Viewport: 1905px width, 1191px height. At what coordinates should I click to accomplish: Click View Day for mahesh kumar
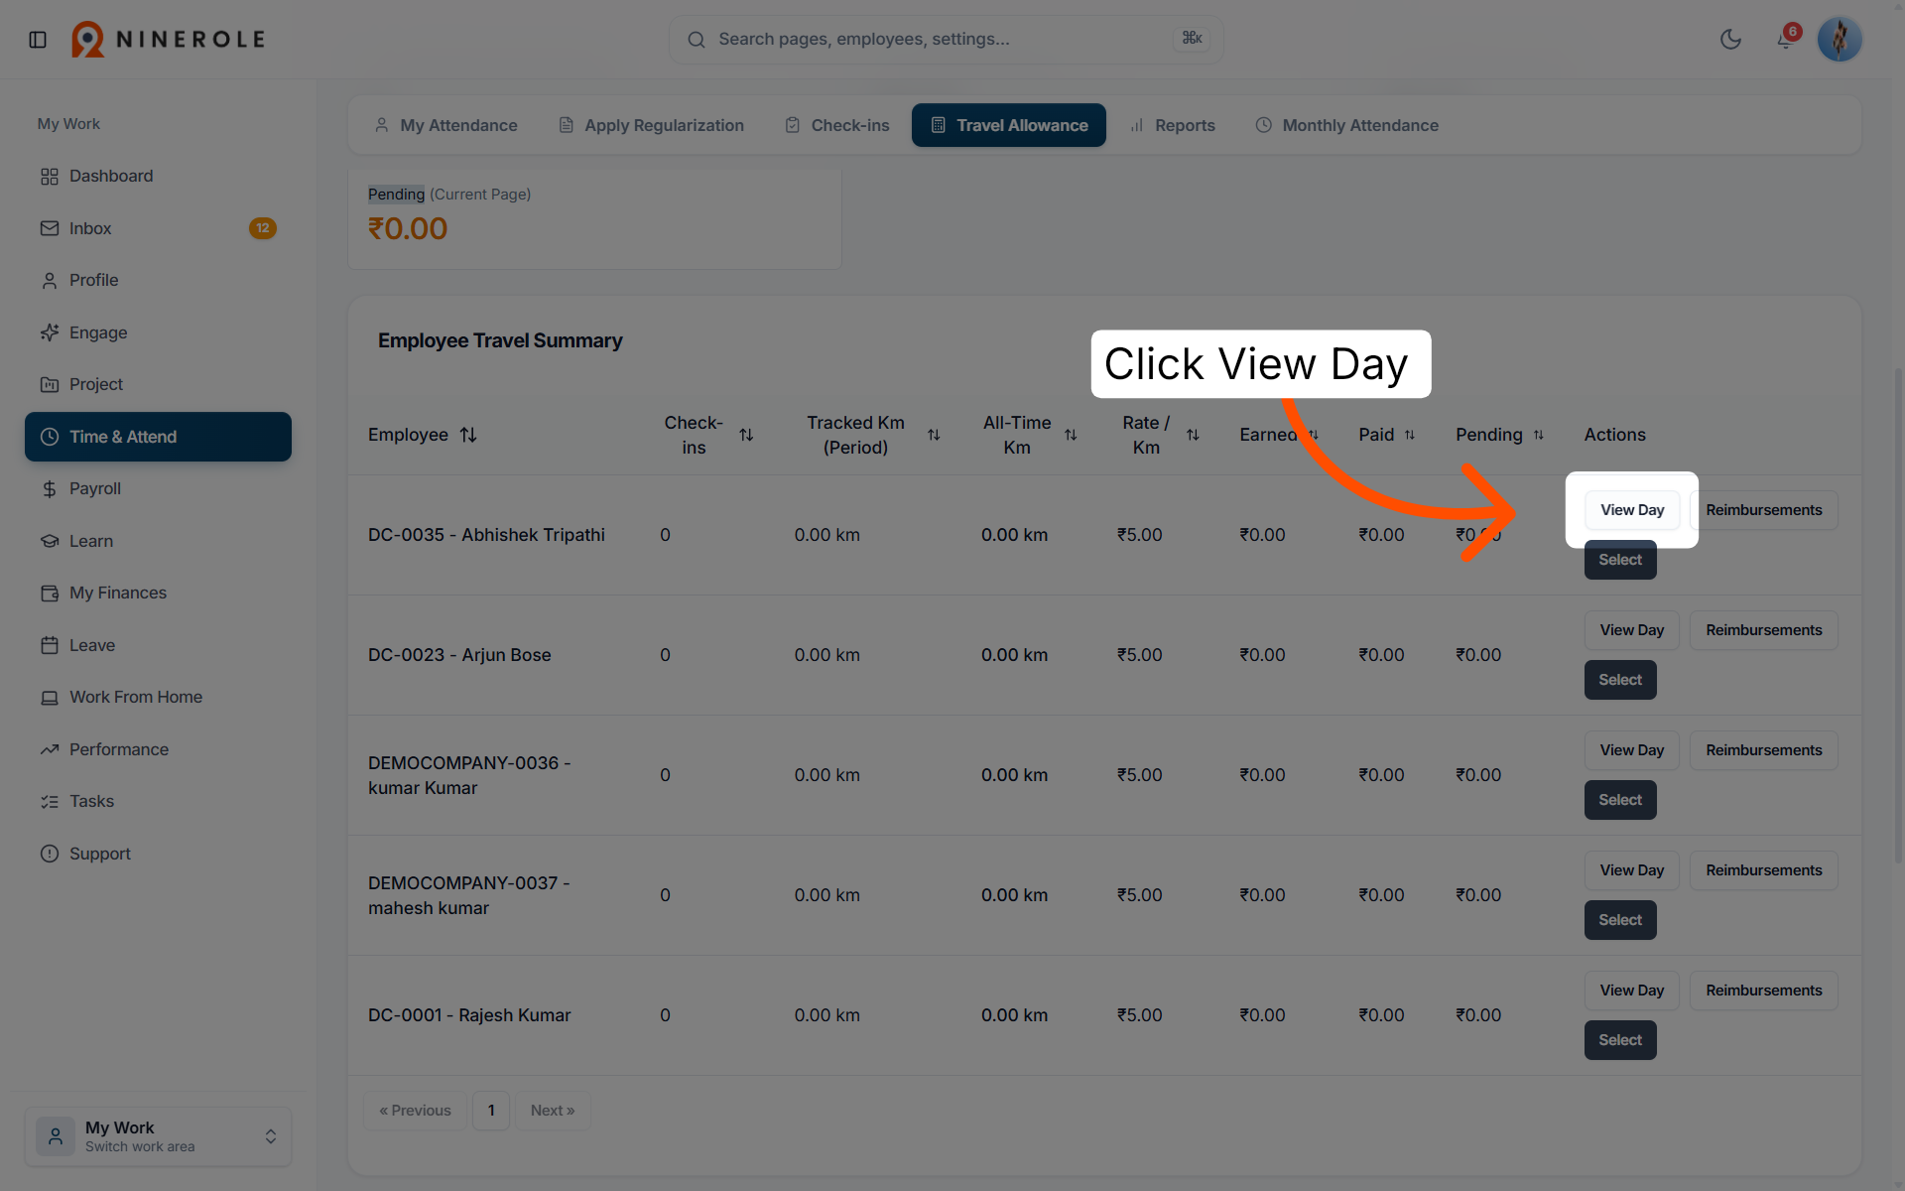1632,870
